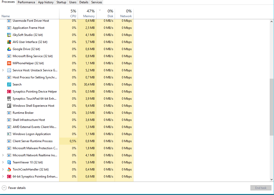Sort by Network column header
This screenshot has height=195, width=274.
click(x=124, y=14)
